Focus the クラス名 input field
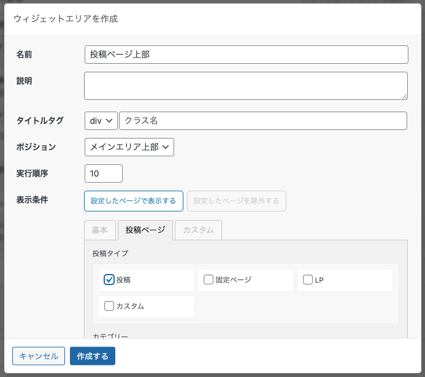 (263, 121)
